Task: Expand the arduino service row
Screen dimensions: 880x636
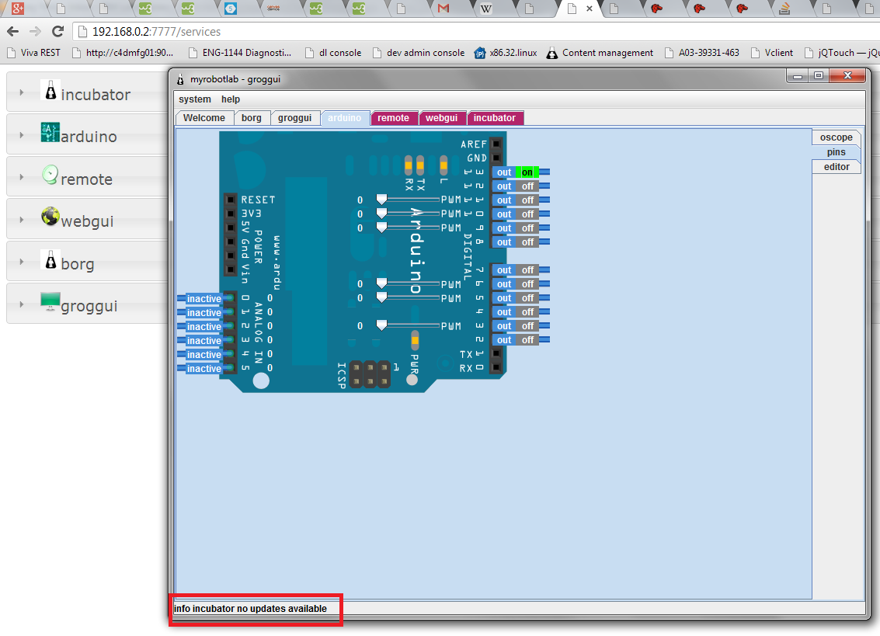Action: pos(21,134)
